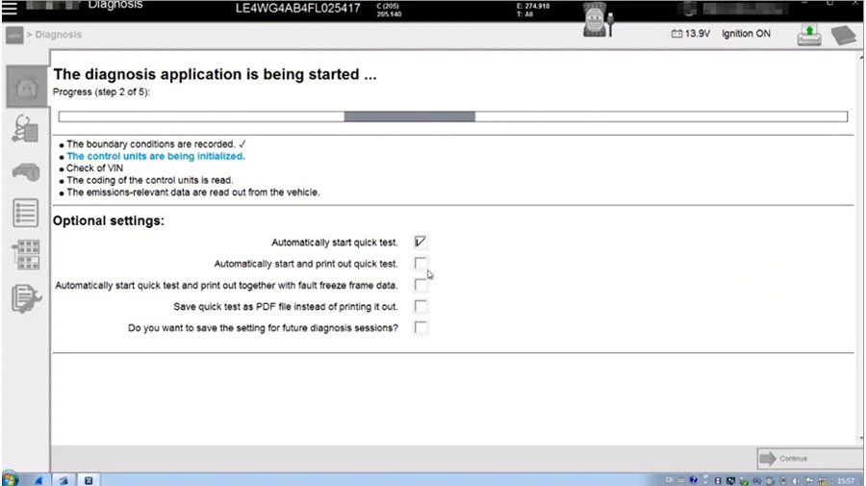Viewport: 866px width, 486px height.
Task: Open the blue fin taskbar application
Action: 38,480
